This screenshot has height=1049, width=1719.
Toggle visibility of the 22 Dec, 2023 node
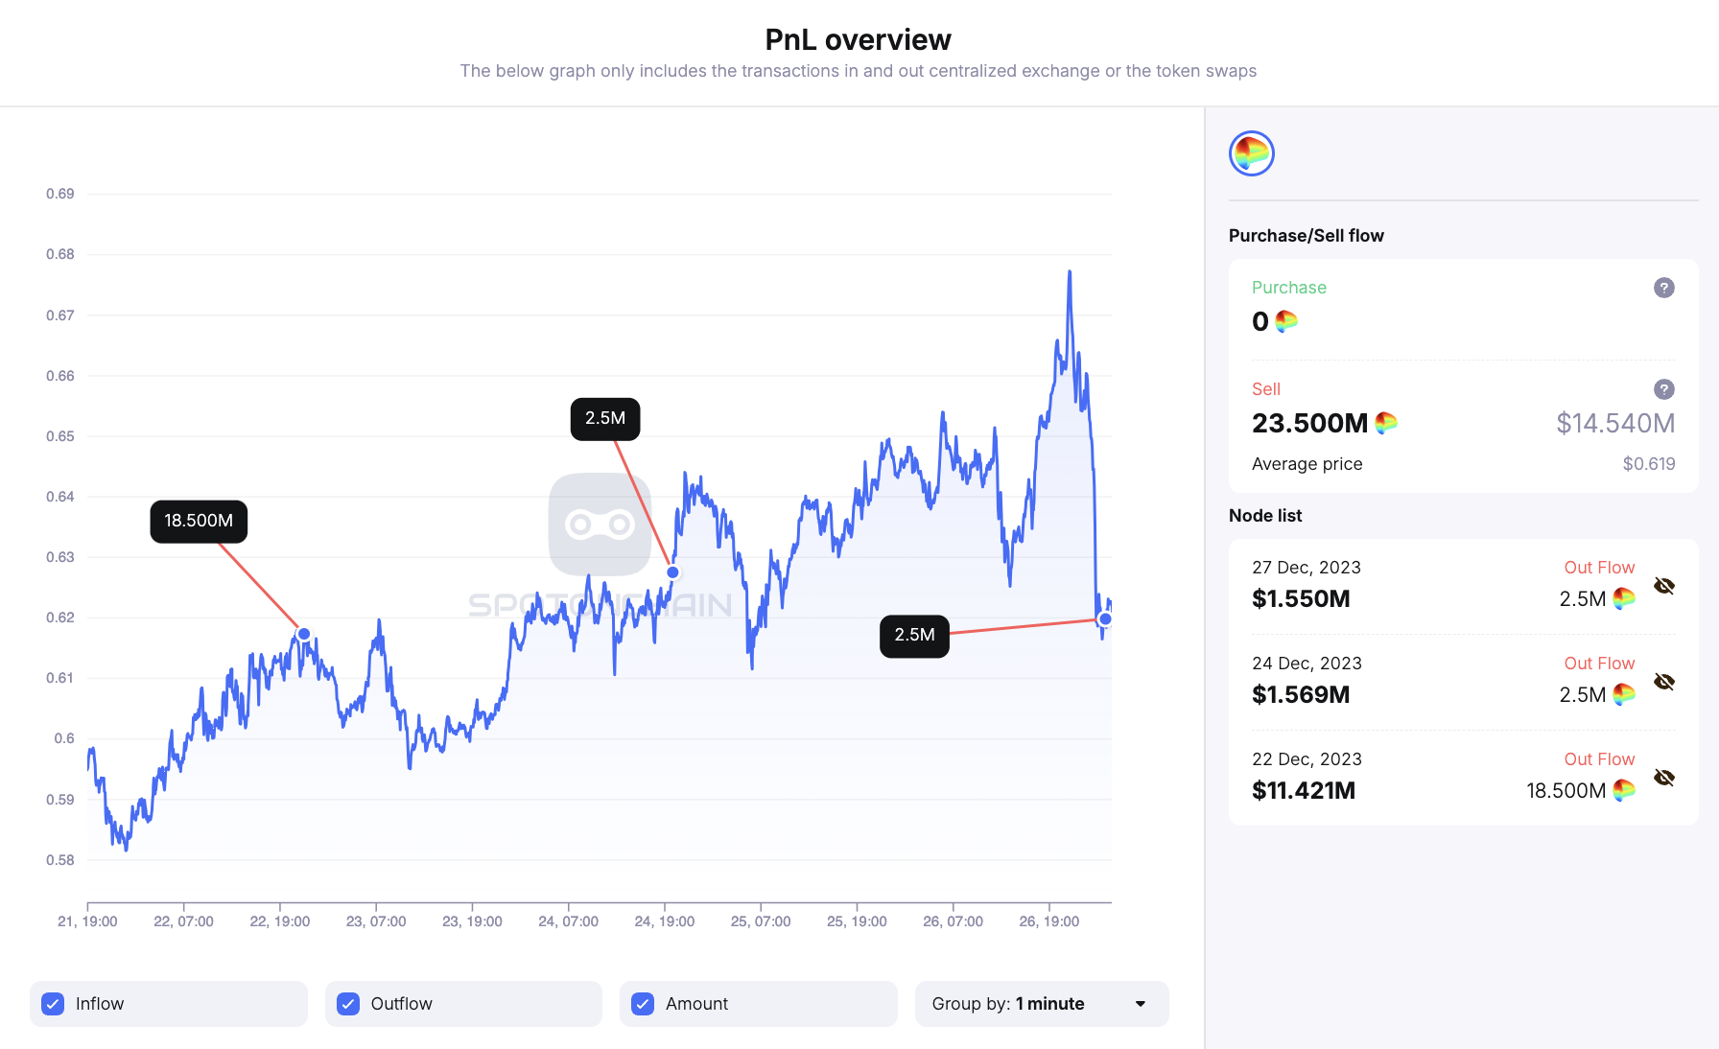(x=1666, y=777)
